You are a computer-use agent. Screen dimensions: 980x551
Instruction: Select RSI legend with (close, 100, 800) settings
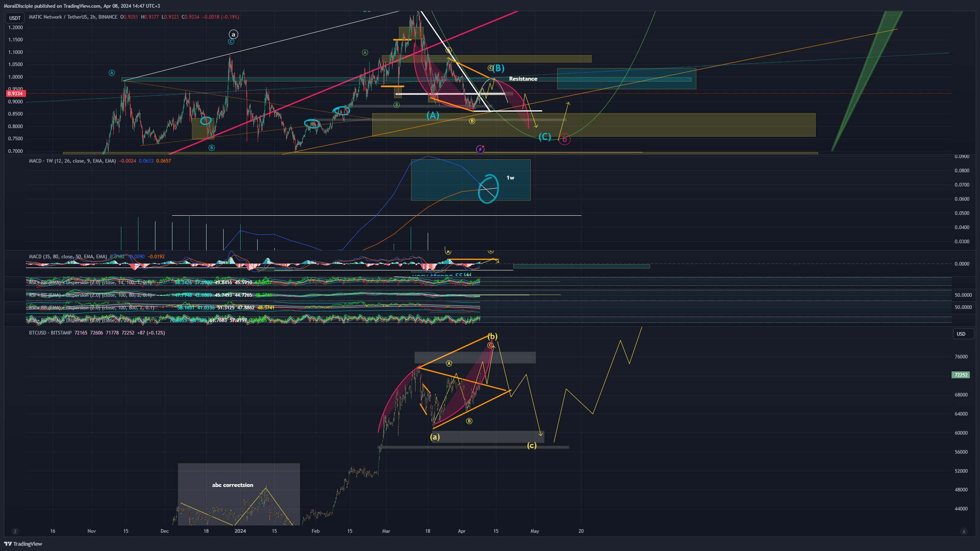point(92,308)
